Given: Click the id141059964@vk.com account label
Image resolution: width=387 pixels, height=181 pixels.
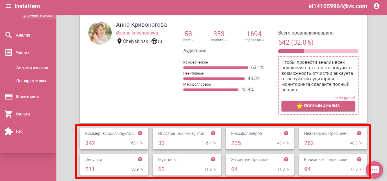Looking at the screenshot, I should [x=338, y=6].
